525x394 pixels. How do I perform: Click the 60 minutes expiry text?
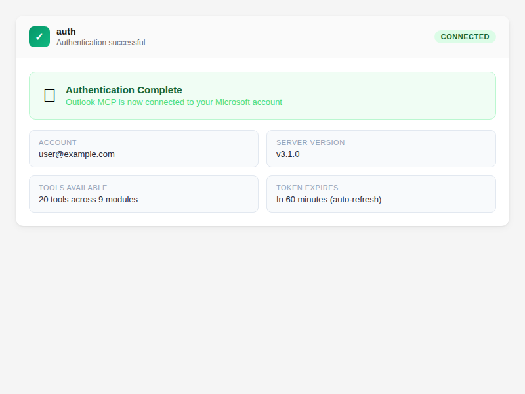329,199
